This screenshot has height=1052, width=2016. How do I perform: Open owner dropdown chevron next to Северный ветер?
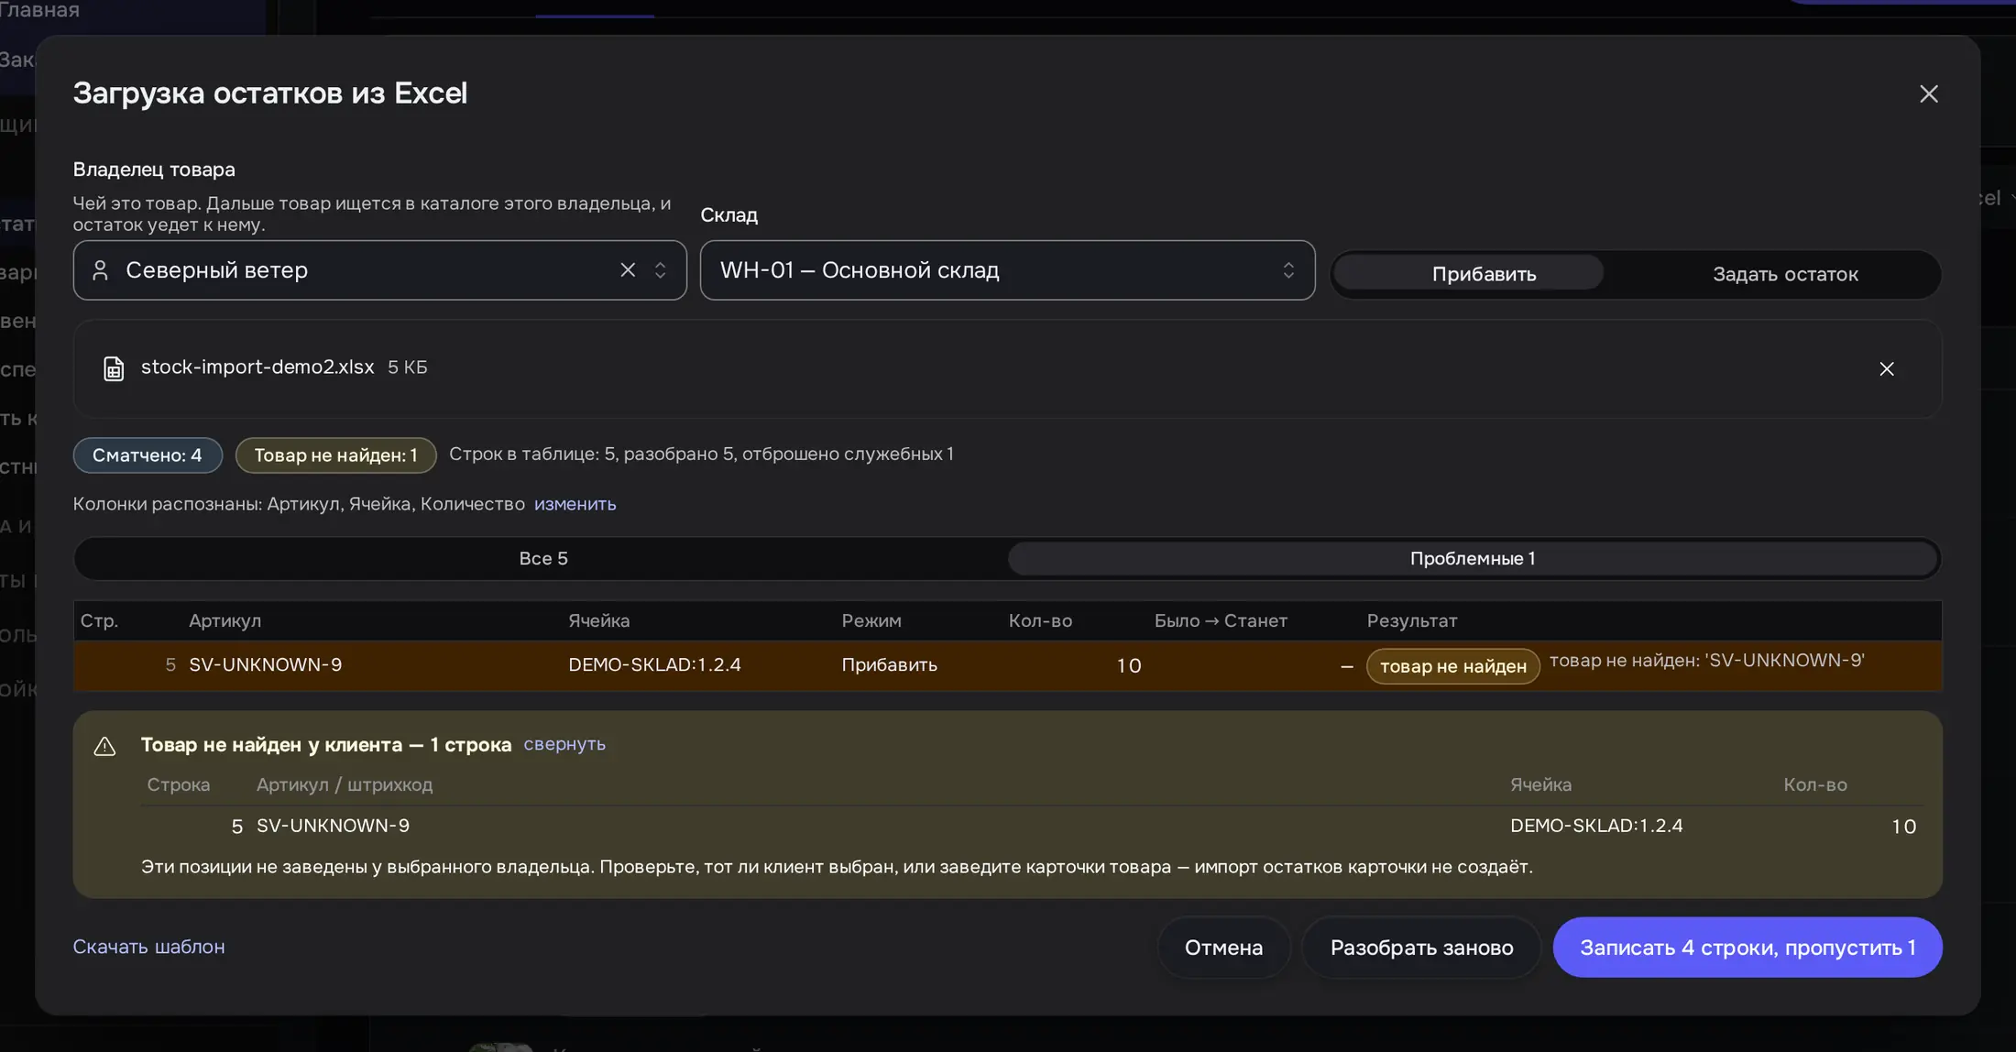[x=660, y=269]
